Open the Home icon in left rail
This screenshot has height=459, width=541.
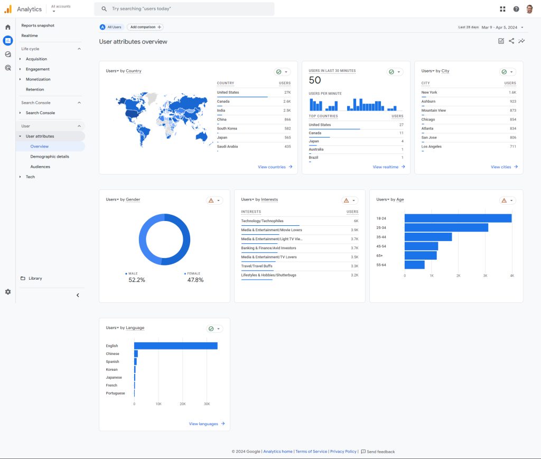tap(8, 27)
